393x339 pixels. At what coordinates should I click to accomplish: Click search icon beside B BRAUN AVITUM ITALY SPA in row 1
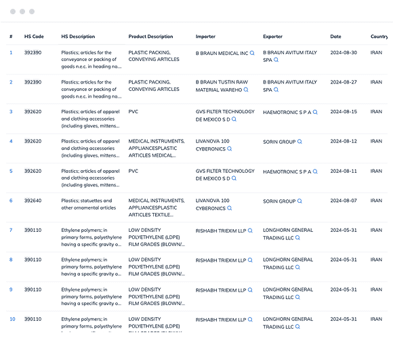pos(276,60)
